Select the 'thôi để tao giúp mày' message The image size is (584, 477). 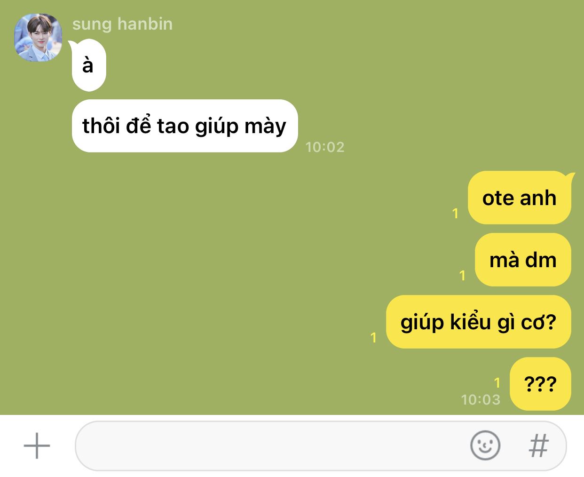pyautogui.click(x=185, y=126)
